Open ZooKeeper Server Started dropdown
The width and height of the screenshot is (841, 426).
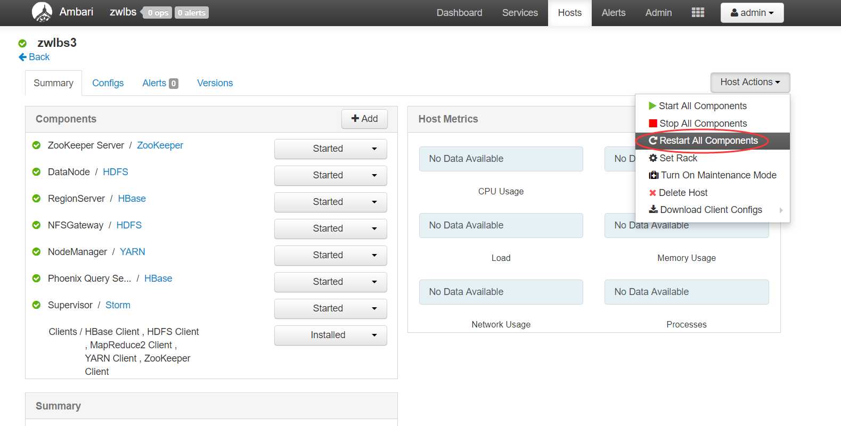(x=331, y=149)
